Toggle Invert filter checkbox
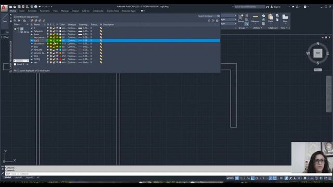Viewport: 333px width, 187px height. click(x=15, y=64)
